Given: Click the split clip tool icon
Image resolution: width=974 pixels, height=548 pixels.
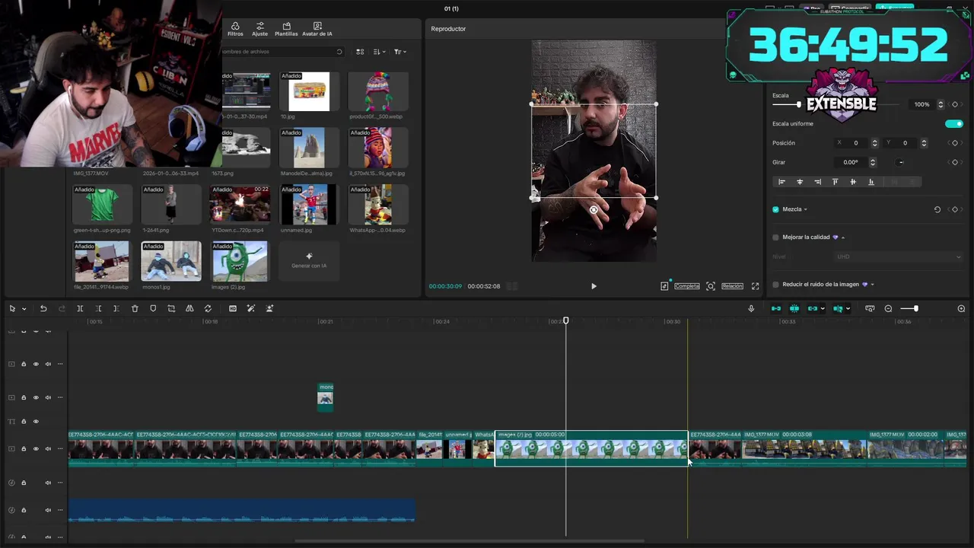Looking at the screenshot, I should (80, 308).
